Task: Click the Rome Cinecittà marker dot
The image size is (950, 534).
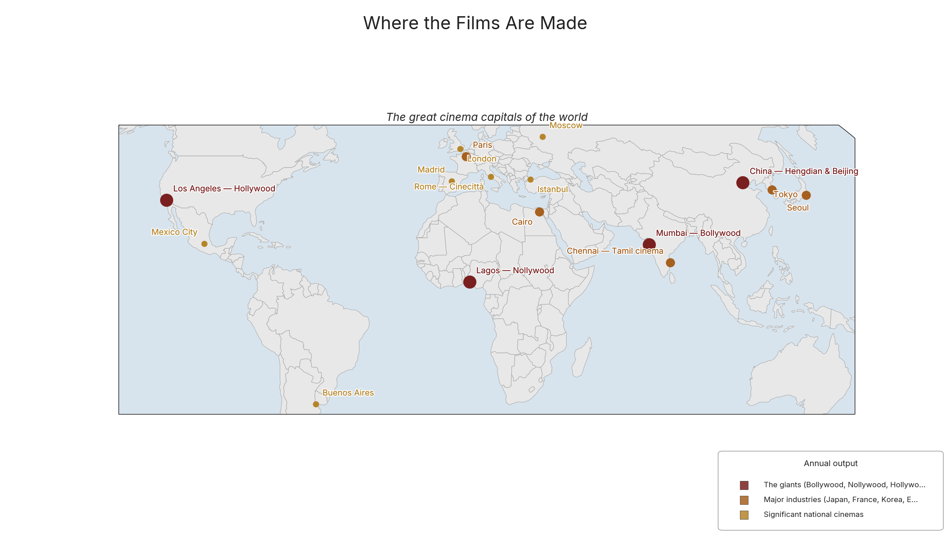Action: click(491, 177)
